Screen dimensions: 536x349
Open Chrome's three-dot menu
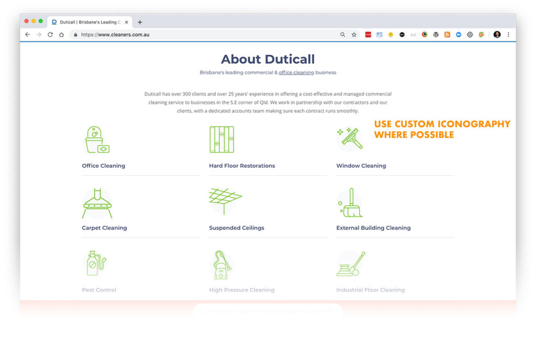pos(508,35)
